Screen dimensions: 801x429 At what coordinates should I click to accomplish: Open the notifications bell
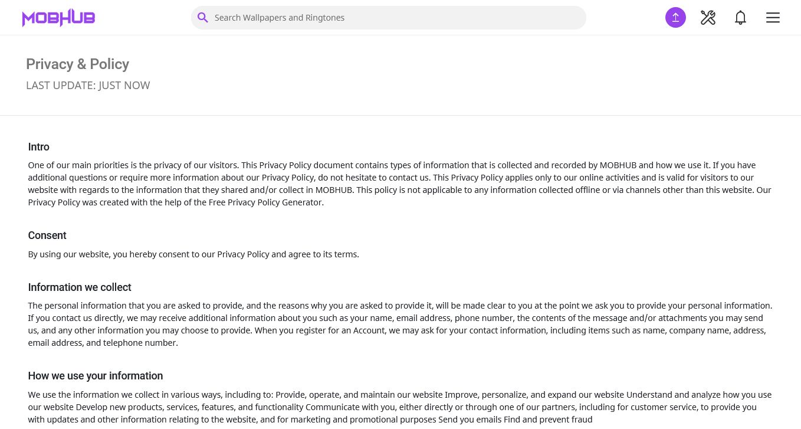click(x=740, y=18)
